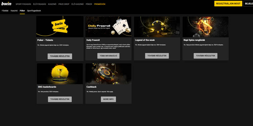This screenshot has width=253, height=126.
Task: Click the bwin logo
Action: coord(6,4)
